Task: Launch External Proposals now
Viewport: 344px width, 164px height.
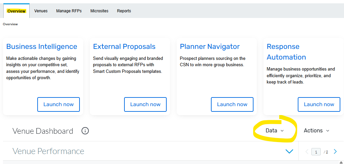Action: (x=145, y=104)
